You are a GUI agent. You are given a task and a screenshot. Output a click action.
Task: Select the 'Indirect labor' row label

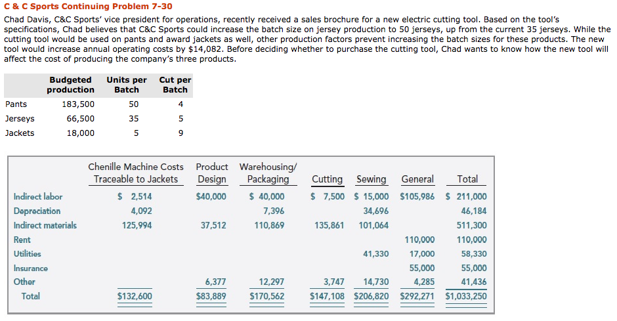tap(38, 197)
